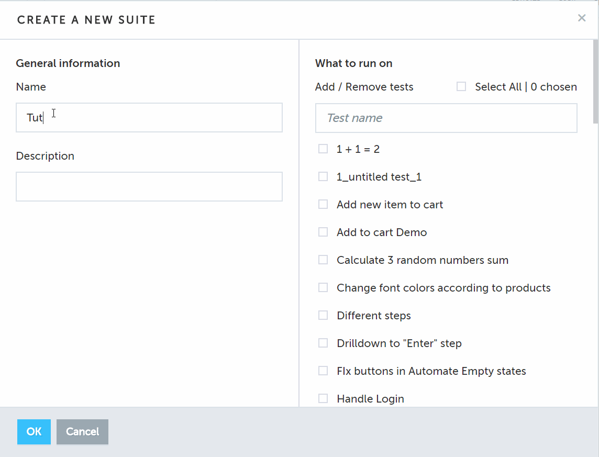
Task: Tick 'FIx buttons in Automate Empty states' checkbox
Action: [323, 371]
